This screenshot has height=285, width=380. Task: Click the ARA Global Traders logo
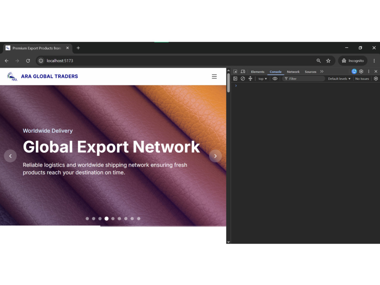coord(12,77)
